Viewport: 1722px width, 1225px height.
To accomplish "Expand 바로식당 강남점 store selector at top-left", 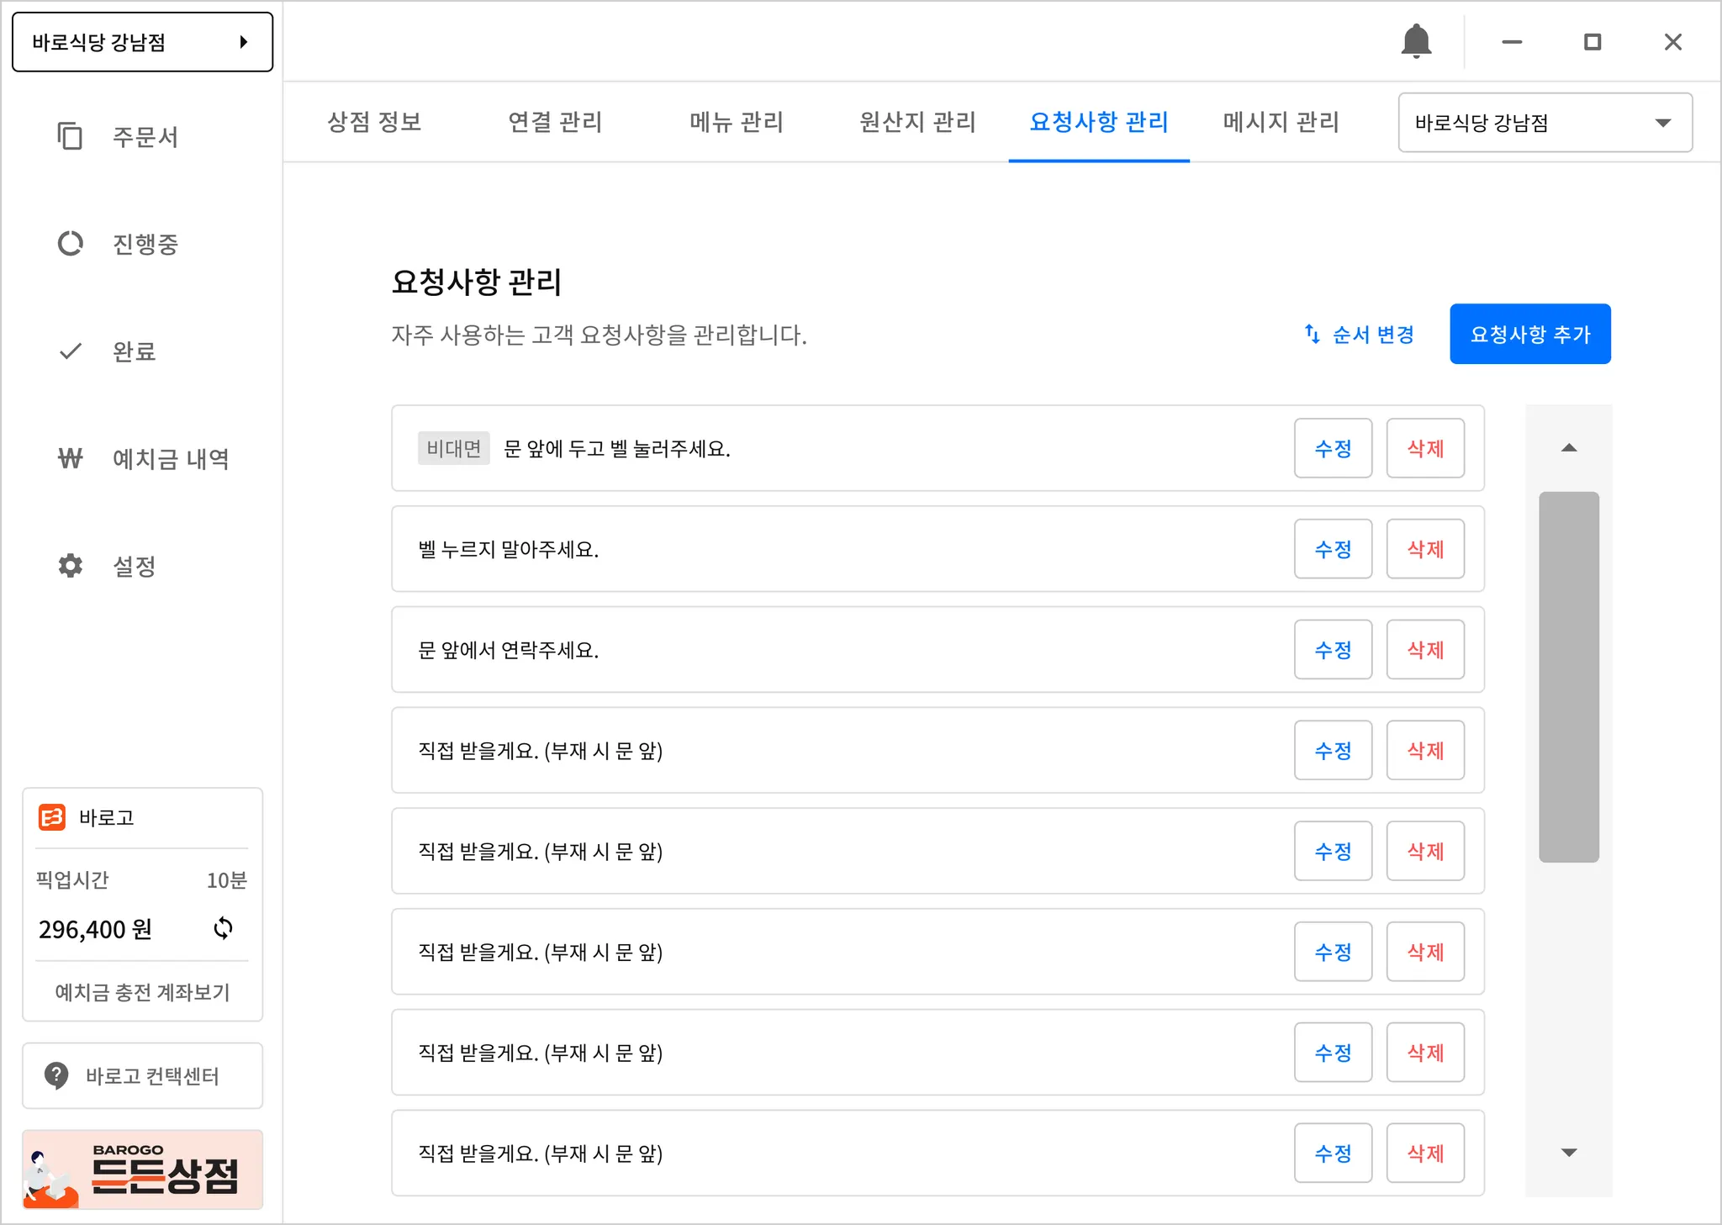I will [142, 42].
